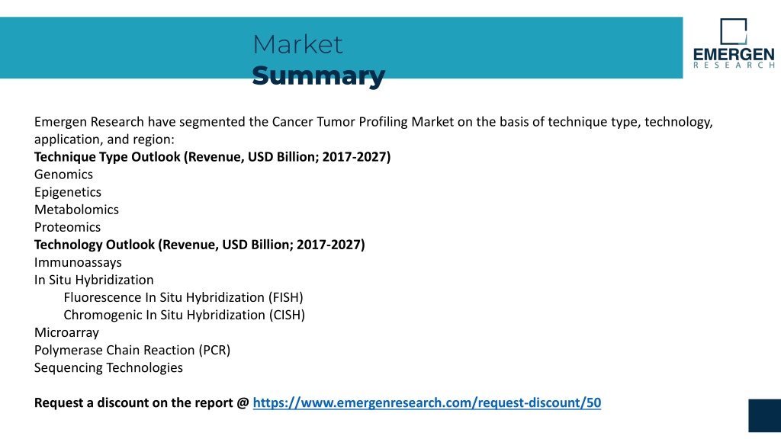Select the 'Microarray' list item
This screenshot has width=781, height=439.
[66, 332]
